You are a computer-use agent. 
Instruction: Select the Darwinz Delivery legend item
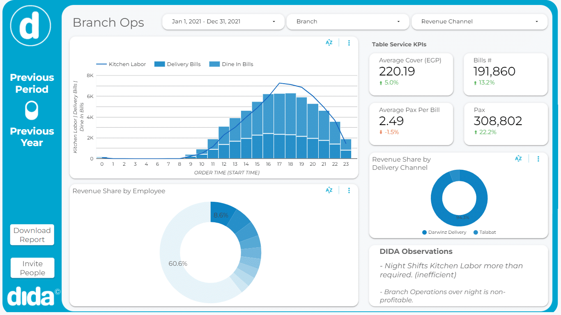click(444, 232)
